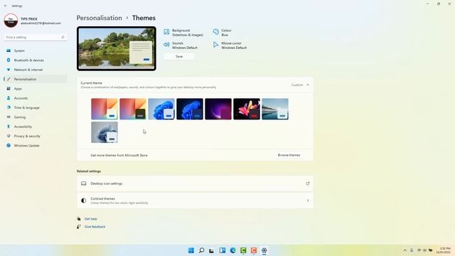Screen dimensions: 455x256
Task: Click Browse themes button
Action: (x=289, y=155)
